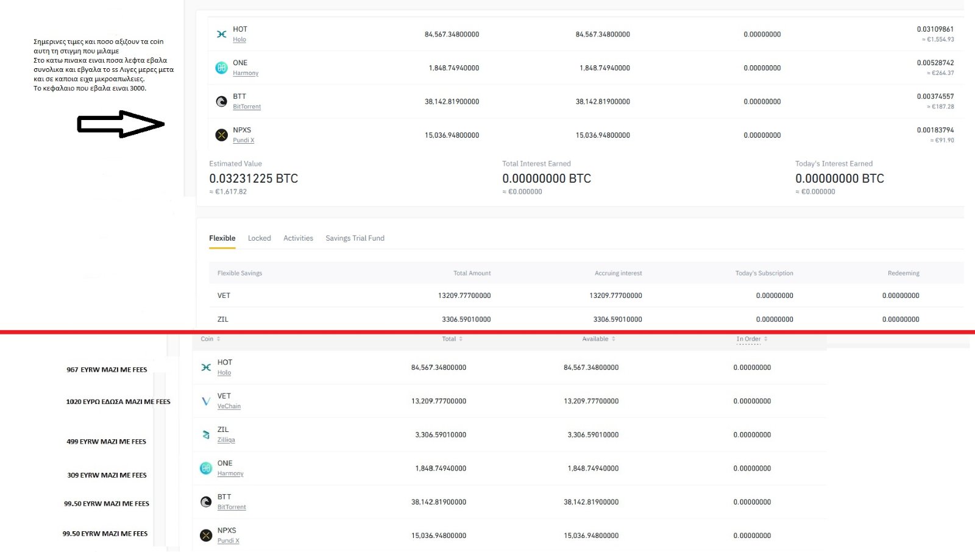Open the VeChain link in bottom table
Screen dimensions: 975x552
(x=229, y=406)
